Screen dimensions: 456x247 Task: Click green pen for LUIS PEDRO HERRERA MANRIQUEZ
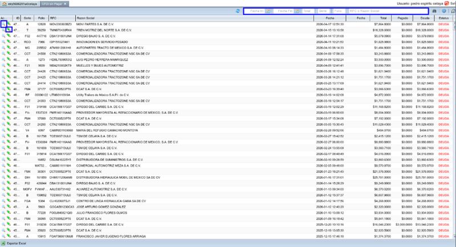click(x=9, y=60)
